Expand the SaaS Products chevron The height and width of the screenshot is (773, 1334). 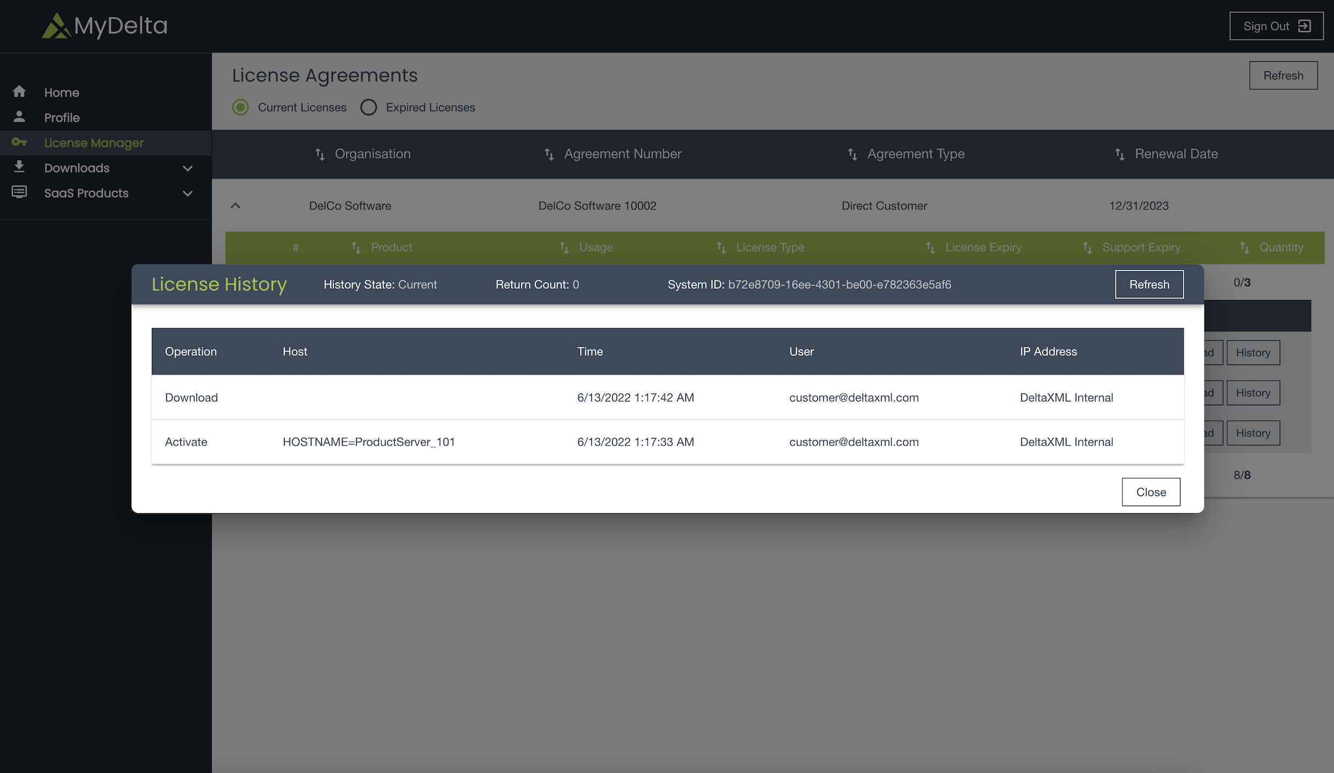pyautogui.click(x=187, y=193)
